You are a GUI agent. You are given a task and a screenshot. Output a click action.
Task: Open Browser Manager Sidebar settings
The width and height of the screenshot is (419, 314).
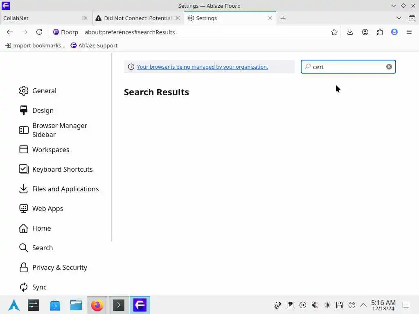coord(53,130)
